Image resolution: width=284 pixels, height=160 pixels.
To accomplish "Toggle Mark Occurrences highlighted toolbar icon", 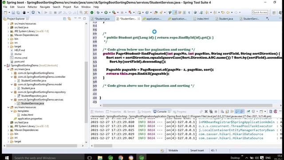I will coord(175,12).
